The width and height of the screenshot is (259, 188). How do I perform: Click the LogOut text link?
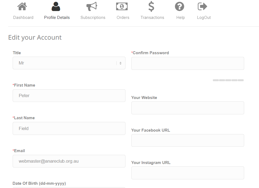pos(204,18)
